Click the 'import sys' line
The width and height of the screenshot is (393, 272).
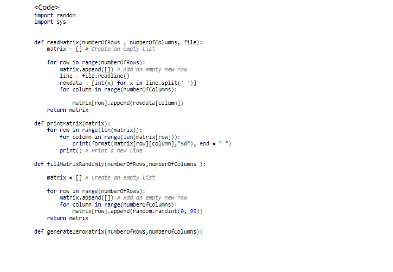click(50, 22)
